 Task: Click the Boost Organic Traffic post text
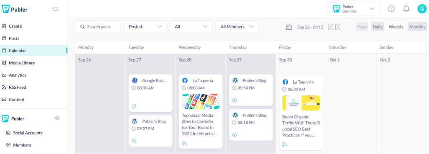click(301, 126)
